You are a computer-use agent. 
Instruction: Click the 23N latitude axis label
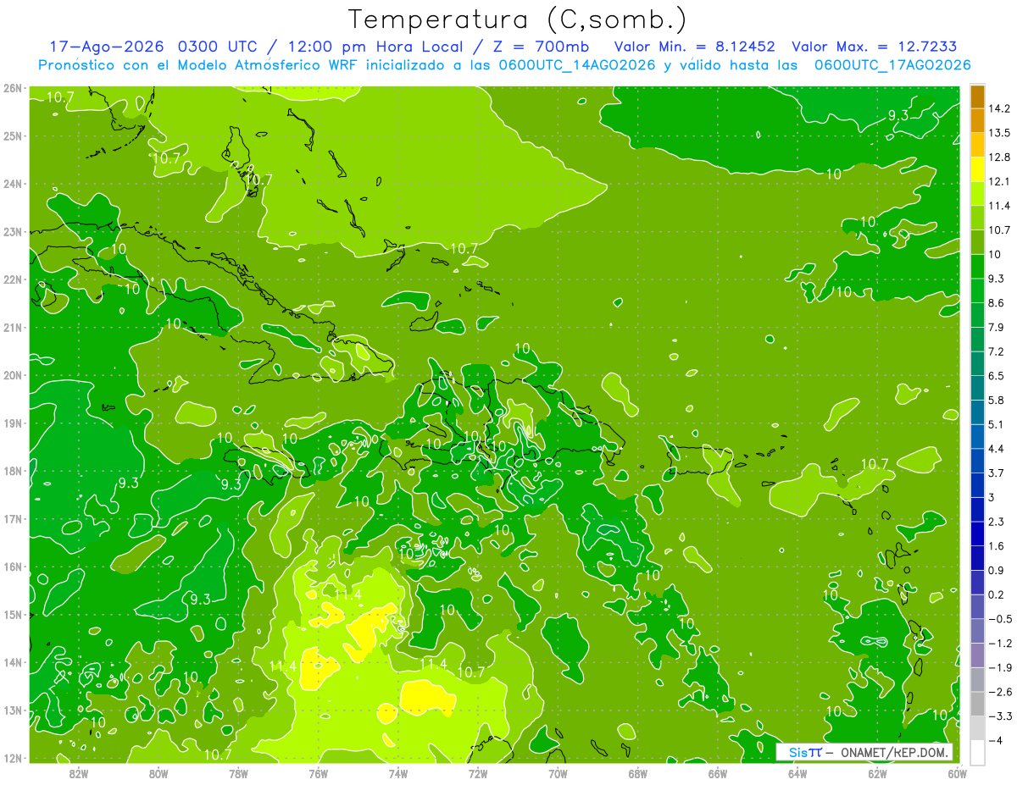point(12,231)
